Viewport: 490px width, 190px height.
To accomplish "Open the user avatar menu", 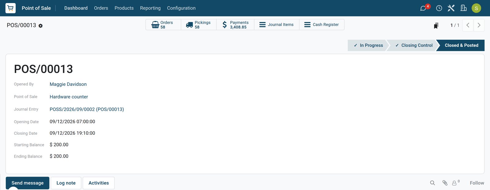I will [x=476, y=8].
